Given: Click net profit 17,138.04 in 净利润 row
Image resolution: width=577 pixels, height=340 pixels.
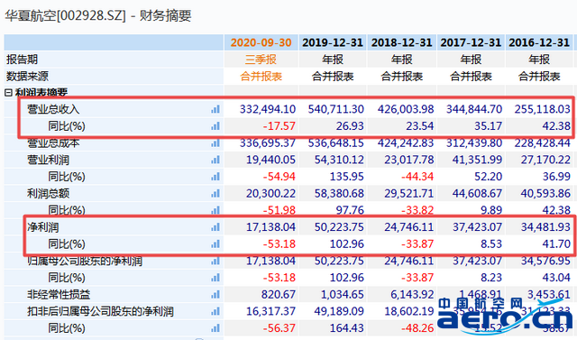Looking at the screenshot, I should [270, 227].
